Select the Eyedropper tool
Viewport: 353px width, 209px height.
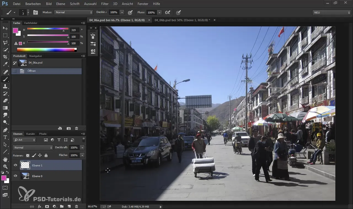[x=5, y=64]
